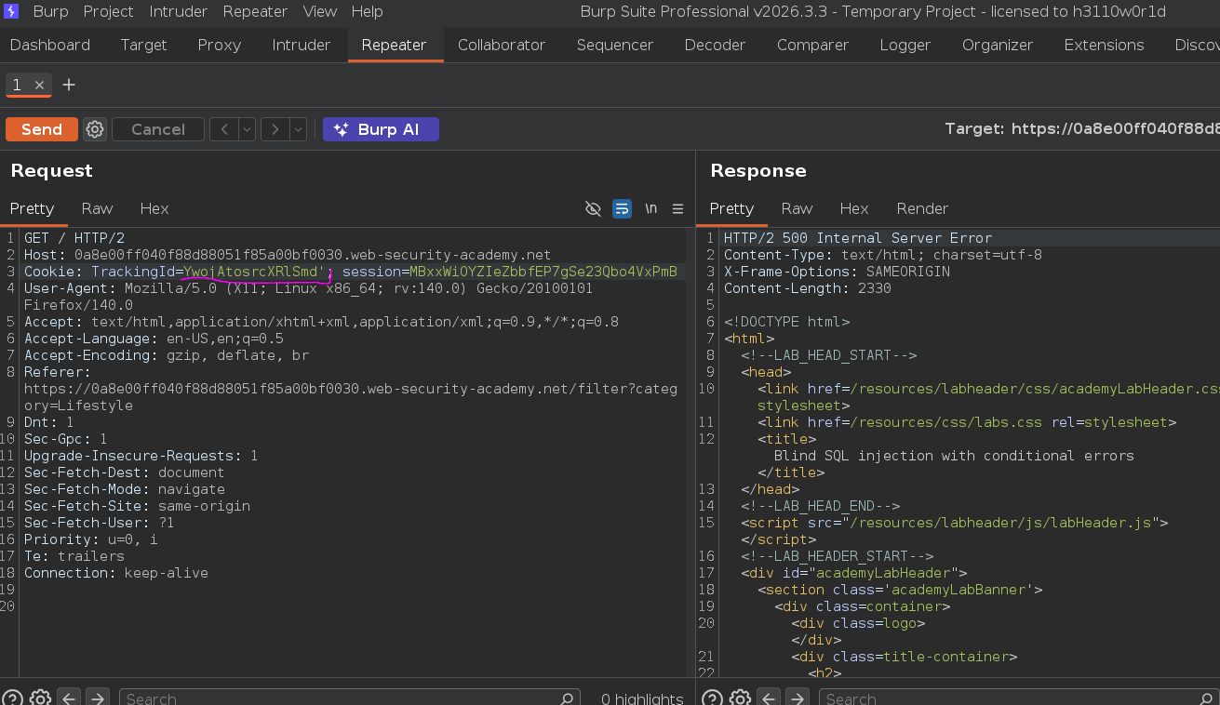The image size is (1220, 705).
Task: Toggle line wrap icon in Request panel
Action: [x=623, y=208]
